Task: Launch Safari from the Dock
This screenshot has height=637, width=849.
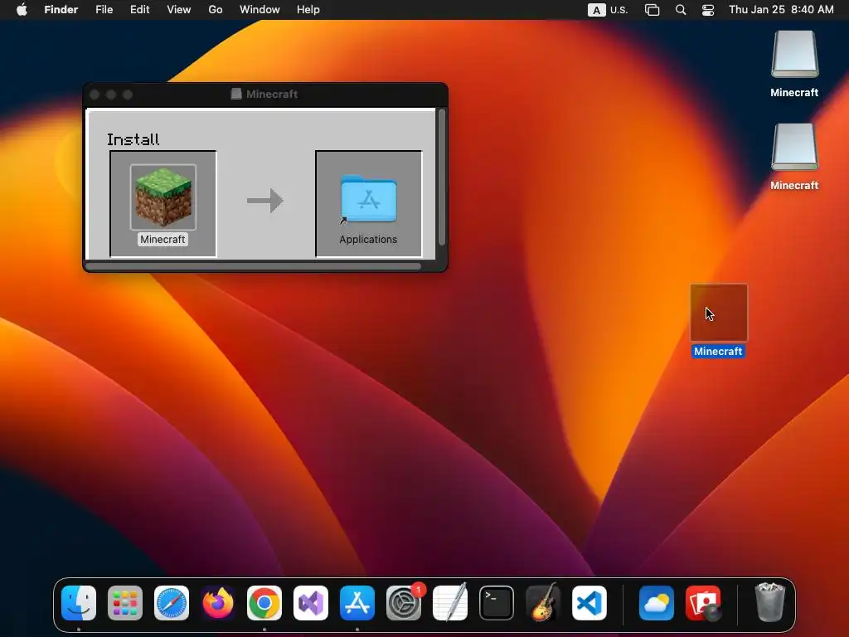Action: 172,603
